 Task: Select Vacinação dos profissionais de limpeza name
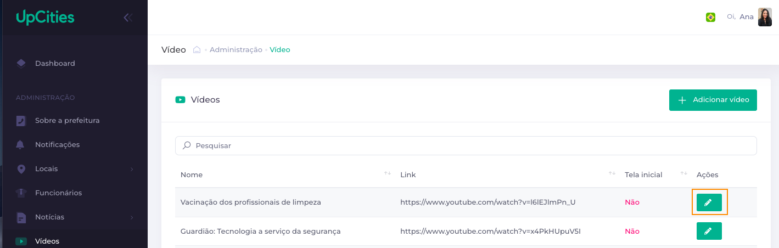(x=251, y=202)
